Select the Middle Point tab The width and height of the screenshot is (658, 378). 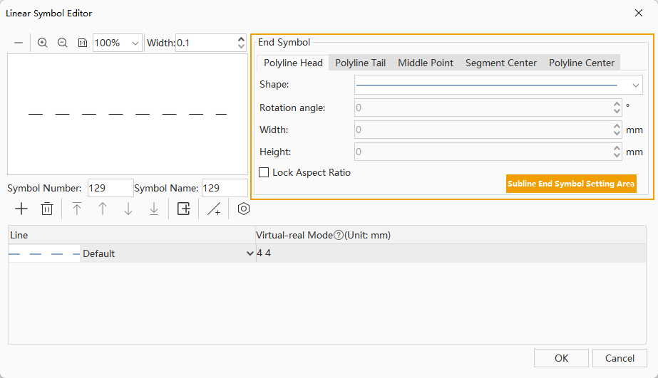pos(425,63)
